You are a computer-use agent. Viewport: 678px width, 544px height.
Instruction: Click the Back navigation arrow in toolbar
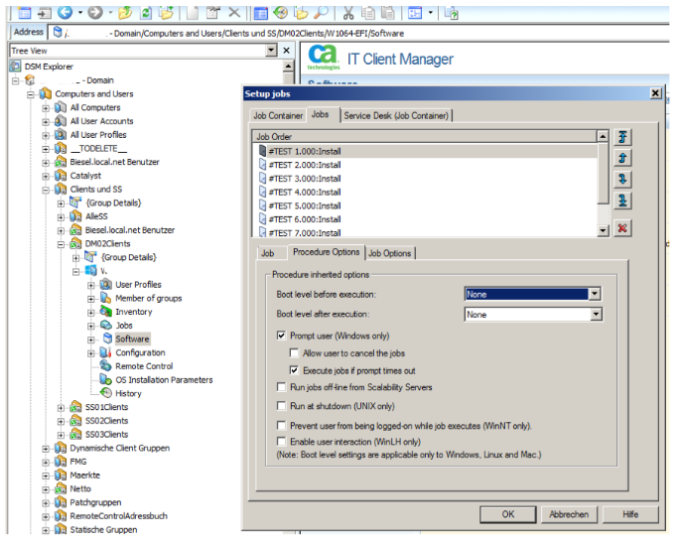click(66, 13)
